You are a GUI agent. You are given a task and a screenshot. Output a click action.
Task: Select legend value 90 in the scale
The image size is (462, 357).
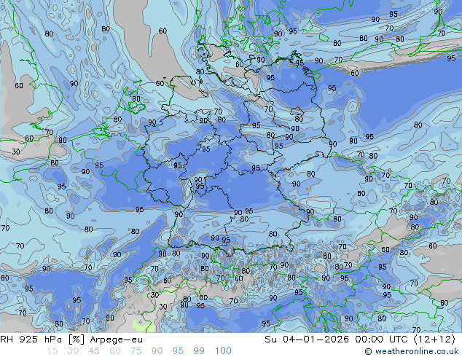coord(157,351)
